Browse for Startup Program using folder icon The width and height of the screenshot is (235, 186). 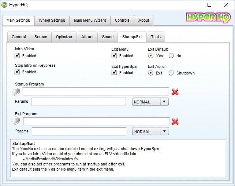[16, 92]
